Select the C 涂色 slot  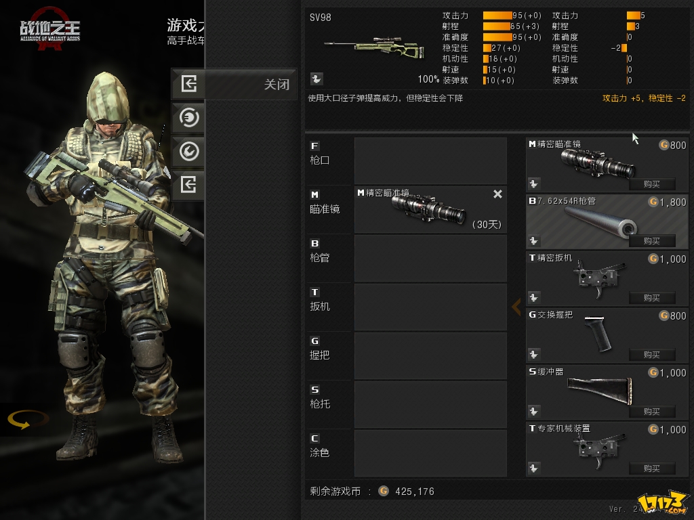[407, 453]
